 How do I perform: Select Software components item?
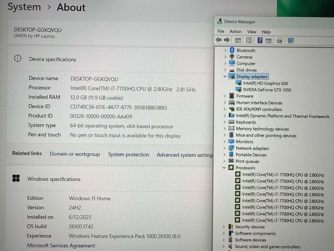point(255,233)
